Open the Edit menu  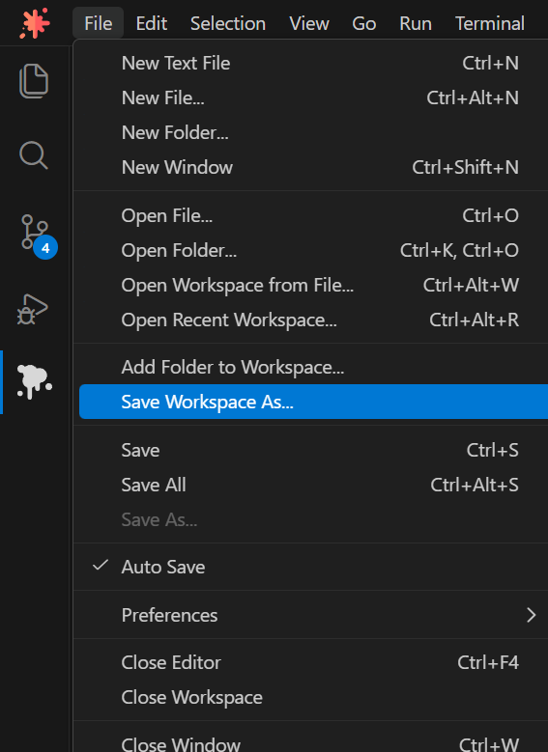tap(152, 23)
